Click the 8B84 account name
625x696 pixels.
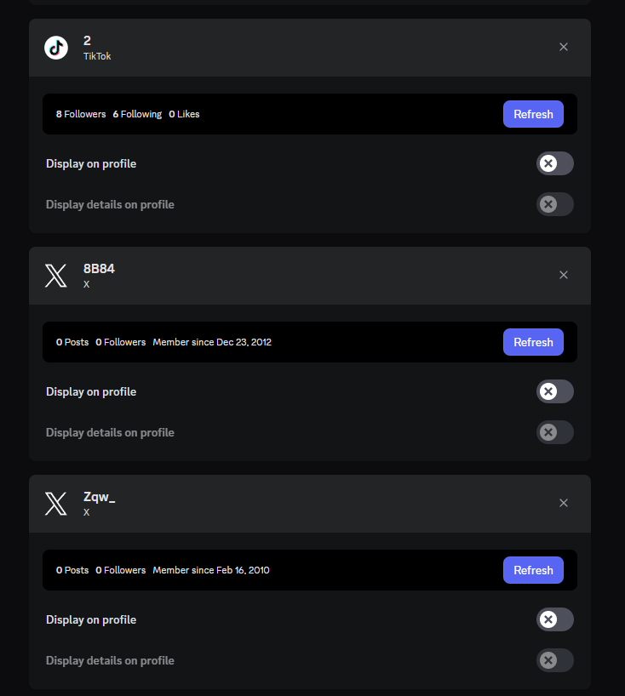pos(99,269)
